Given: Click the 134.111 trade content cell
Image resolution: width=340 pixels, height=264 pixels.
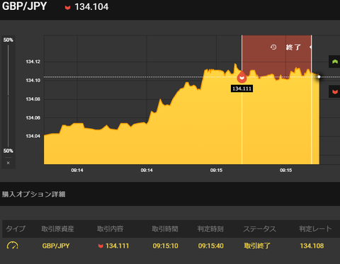Looking at the screenshot, I should pyautogui.click(x=117, y=246).
